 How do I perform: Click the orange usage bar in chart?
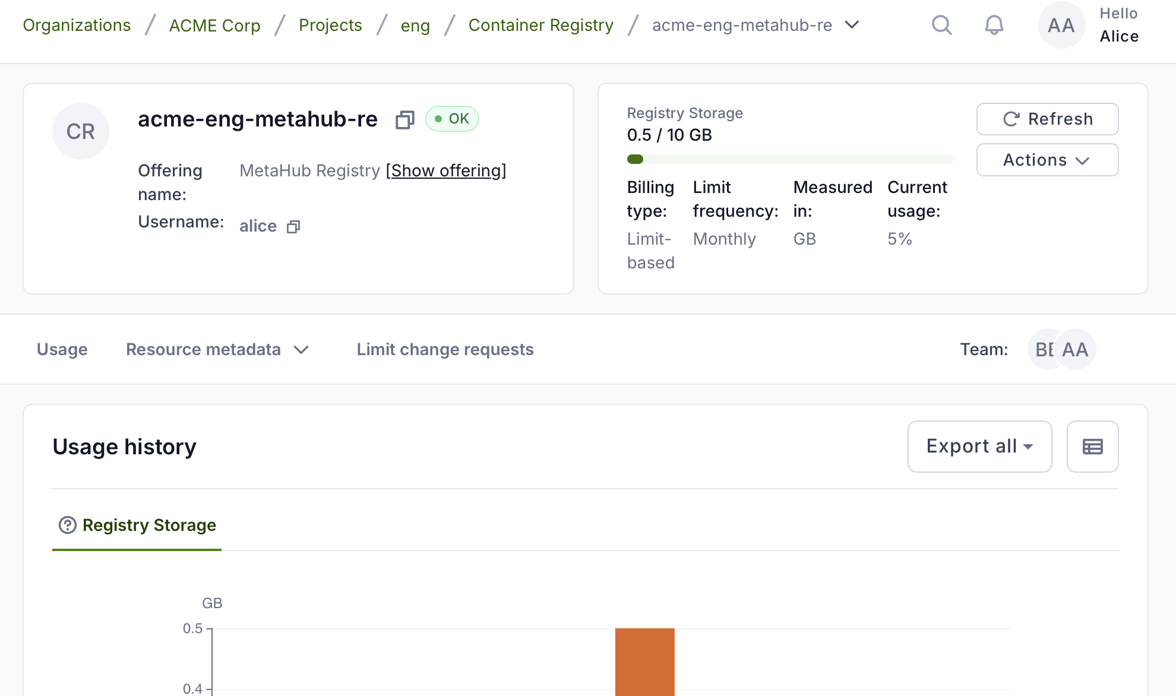(x=645, y=662)
